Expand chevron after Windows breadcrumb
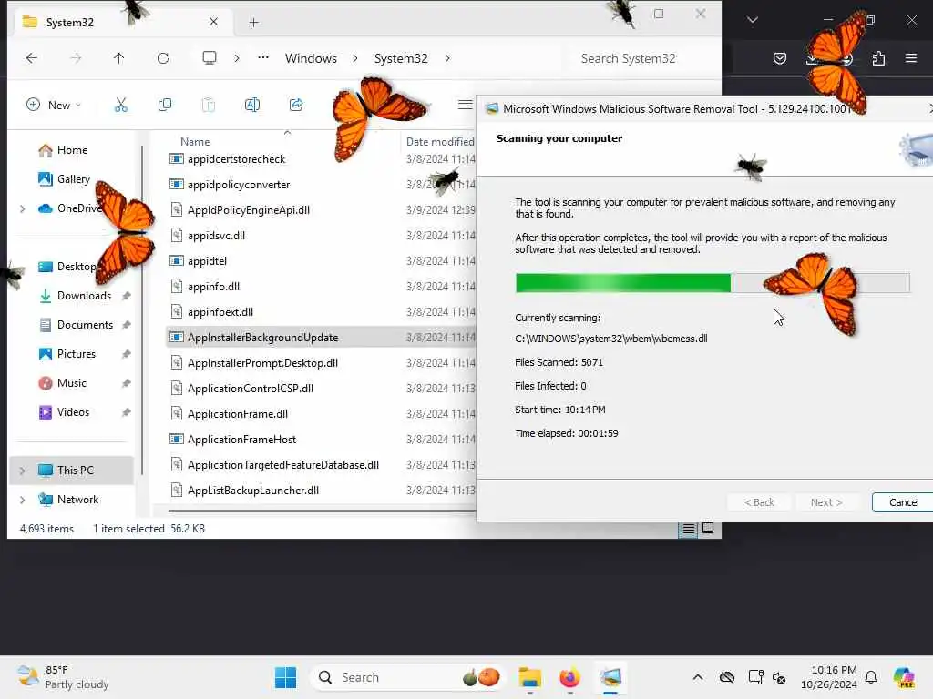Screen dimensions: 933x699 (355, 58)
